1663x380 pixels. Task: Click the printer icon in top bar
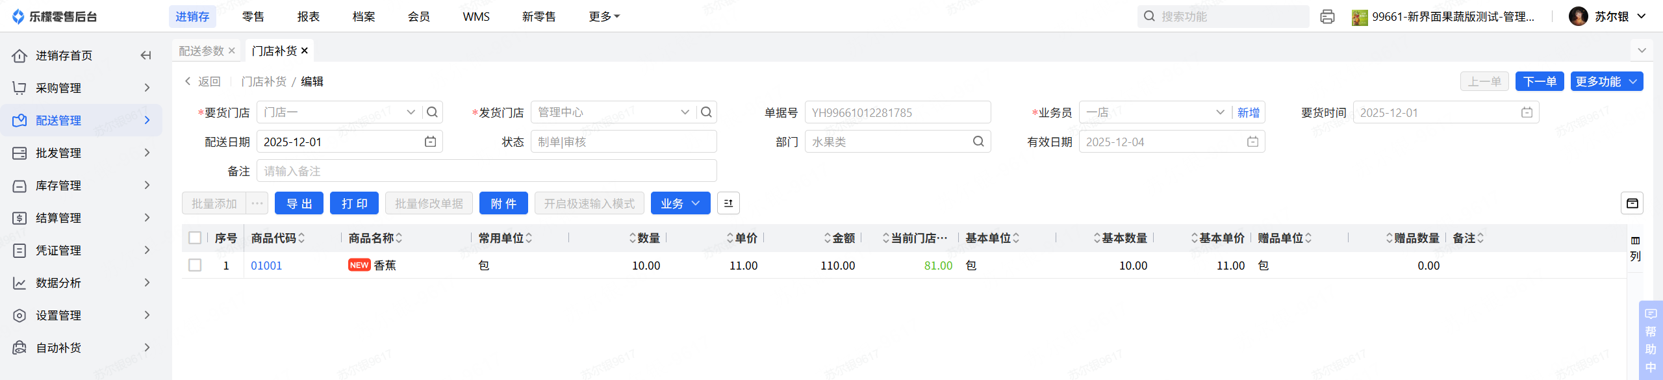[1327, 17]
